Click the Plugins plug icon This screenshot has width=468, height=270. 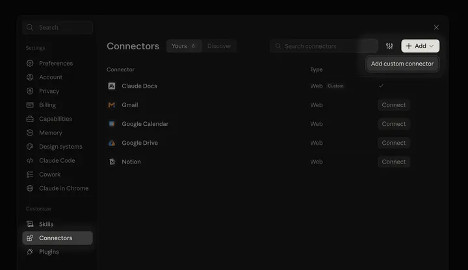click(30, 252)
